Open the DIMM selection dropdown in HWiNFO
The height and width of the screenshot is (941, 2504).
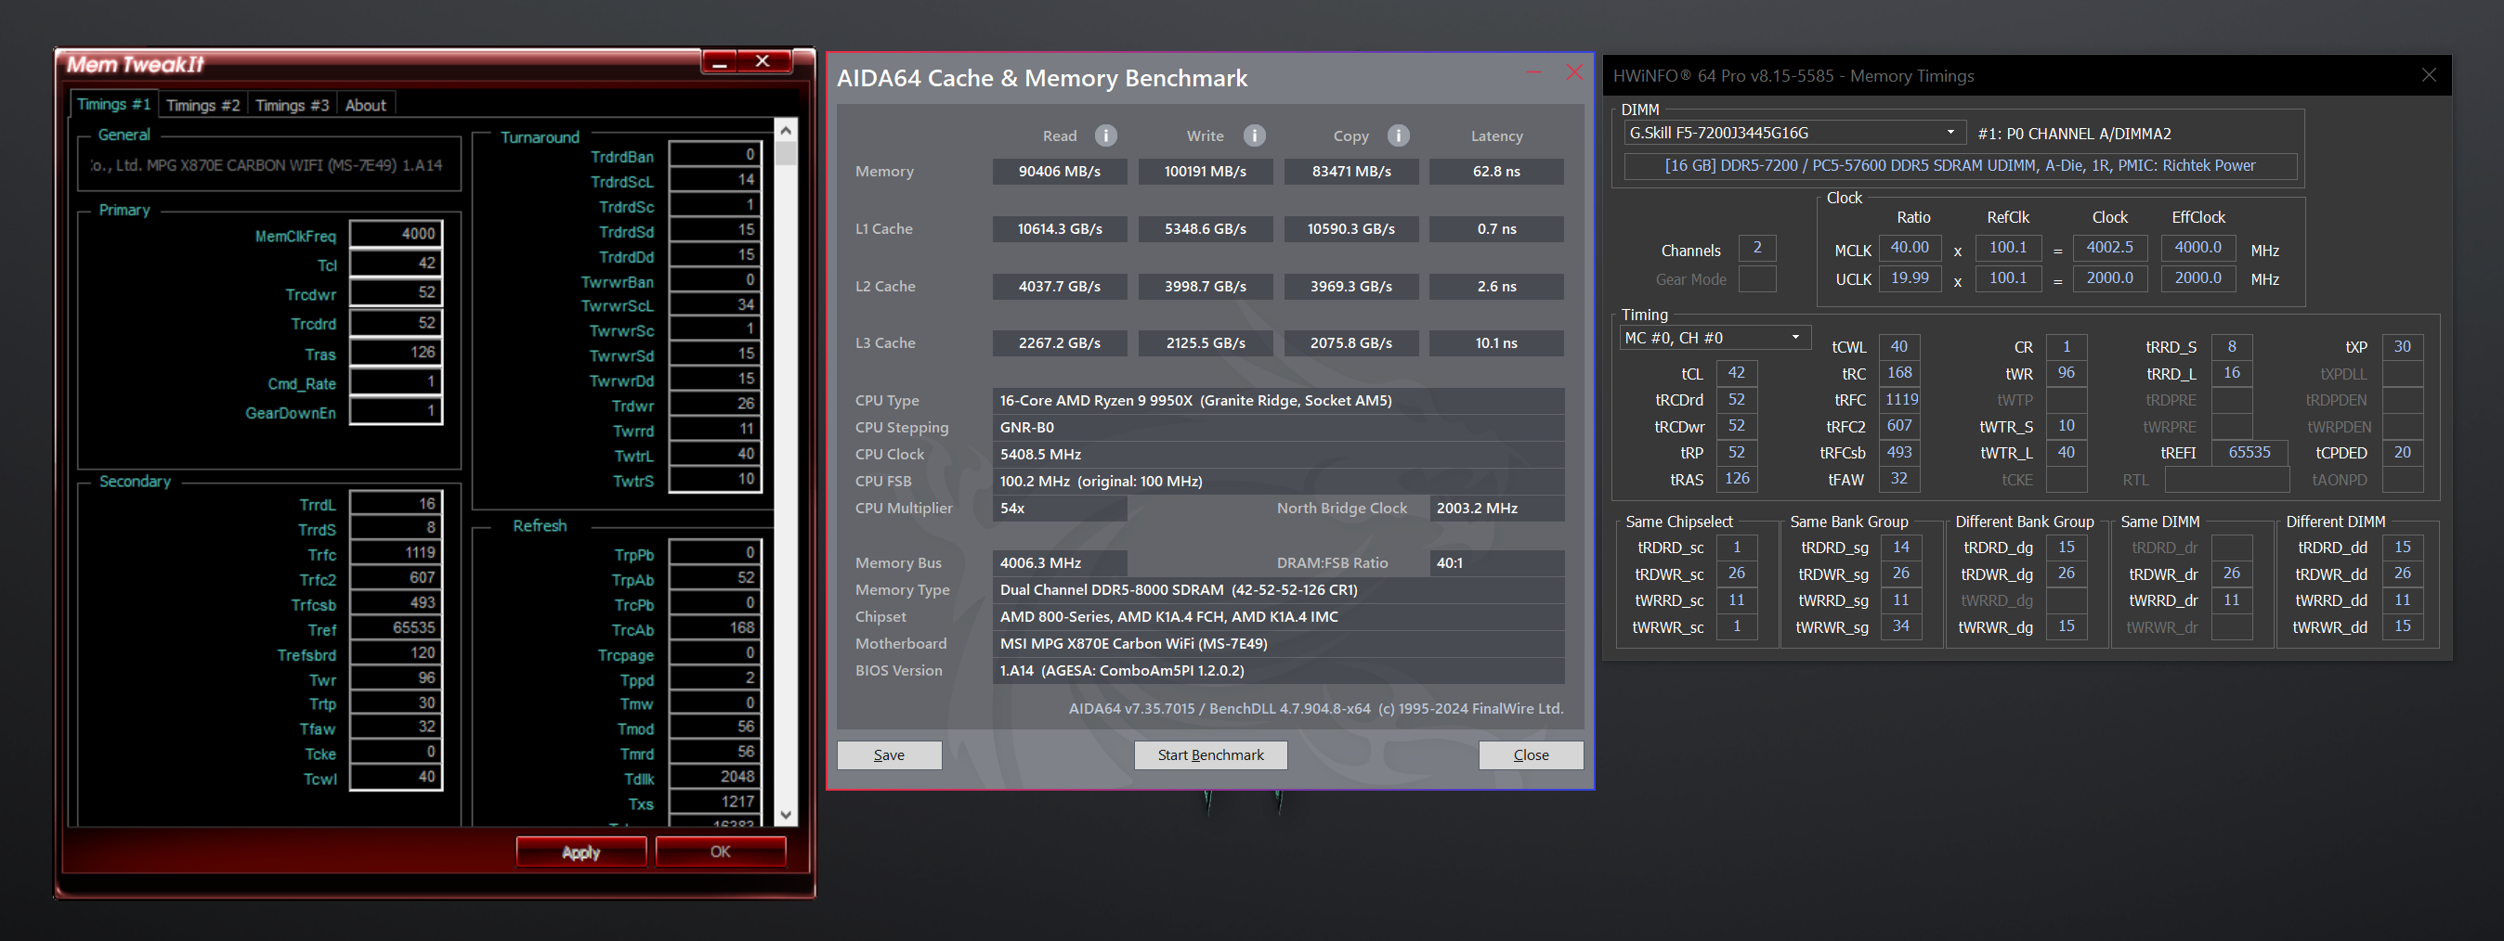(1794, 133)
